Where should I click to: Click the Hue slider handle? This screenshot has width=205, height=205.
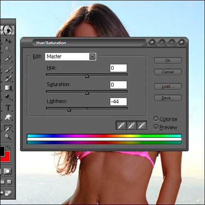click(x=87, y=76)
